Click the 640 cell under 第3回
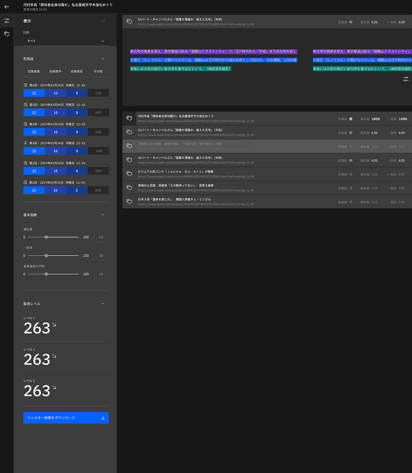Screen dimensions: 412x473 coord(99,151)
